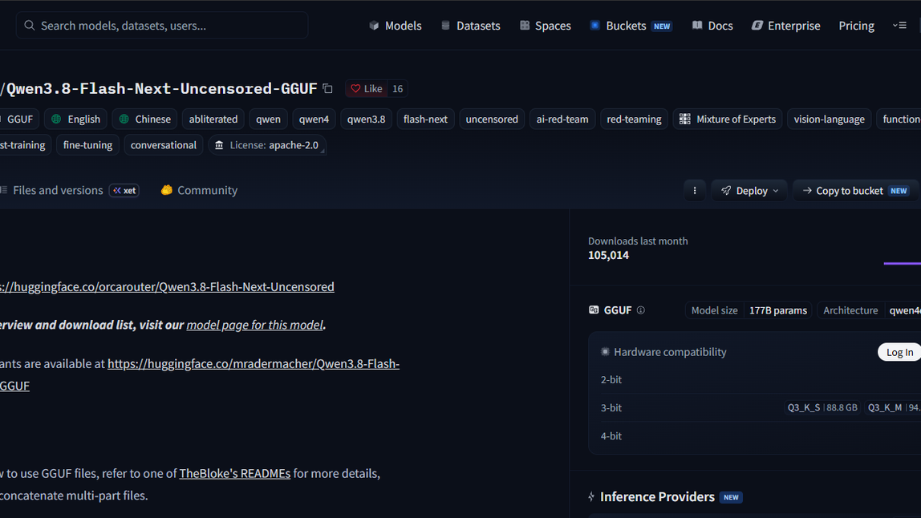
Task: Open the three-dot more options menu
Action: [x=694, y=190]
